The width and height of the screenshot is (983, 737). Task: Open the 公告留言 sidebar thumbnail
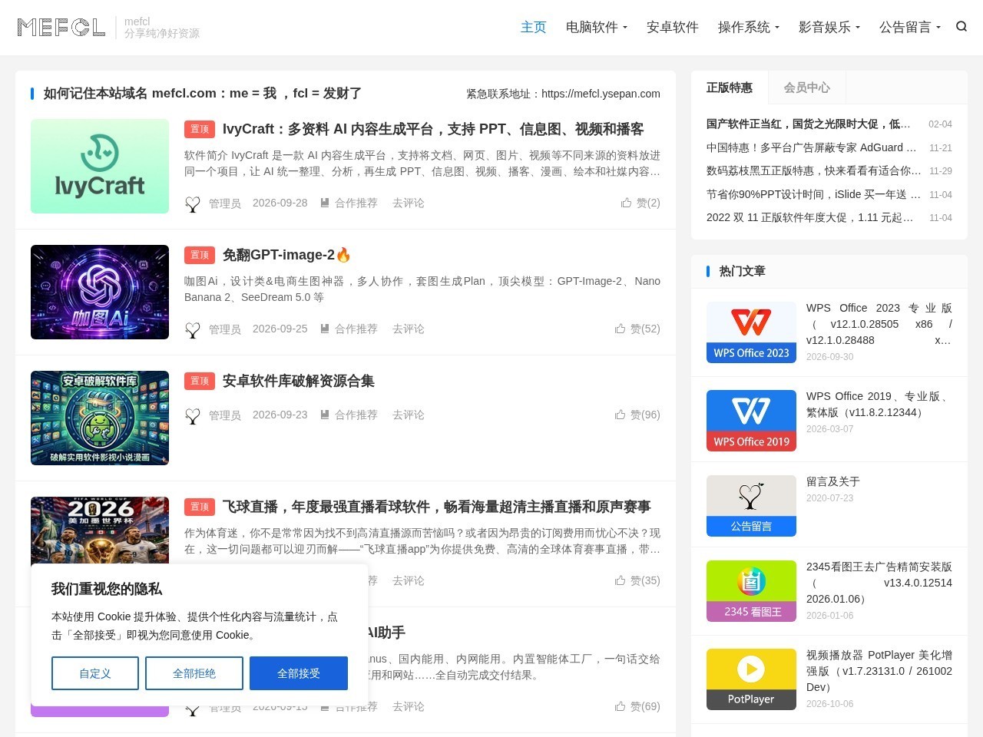tap(751, 506)
